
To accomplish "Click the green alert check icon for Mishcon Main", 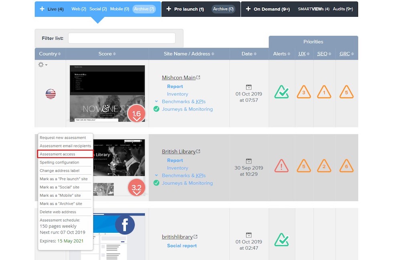I will pos(281,92).
